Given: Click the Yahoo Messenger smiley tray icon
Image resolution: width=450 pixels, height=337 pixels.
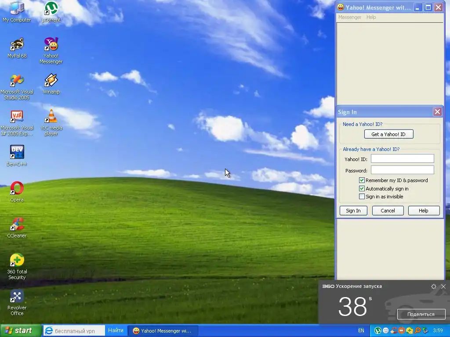Looking at the screenshot, I should (386, 331).
